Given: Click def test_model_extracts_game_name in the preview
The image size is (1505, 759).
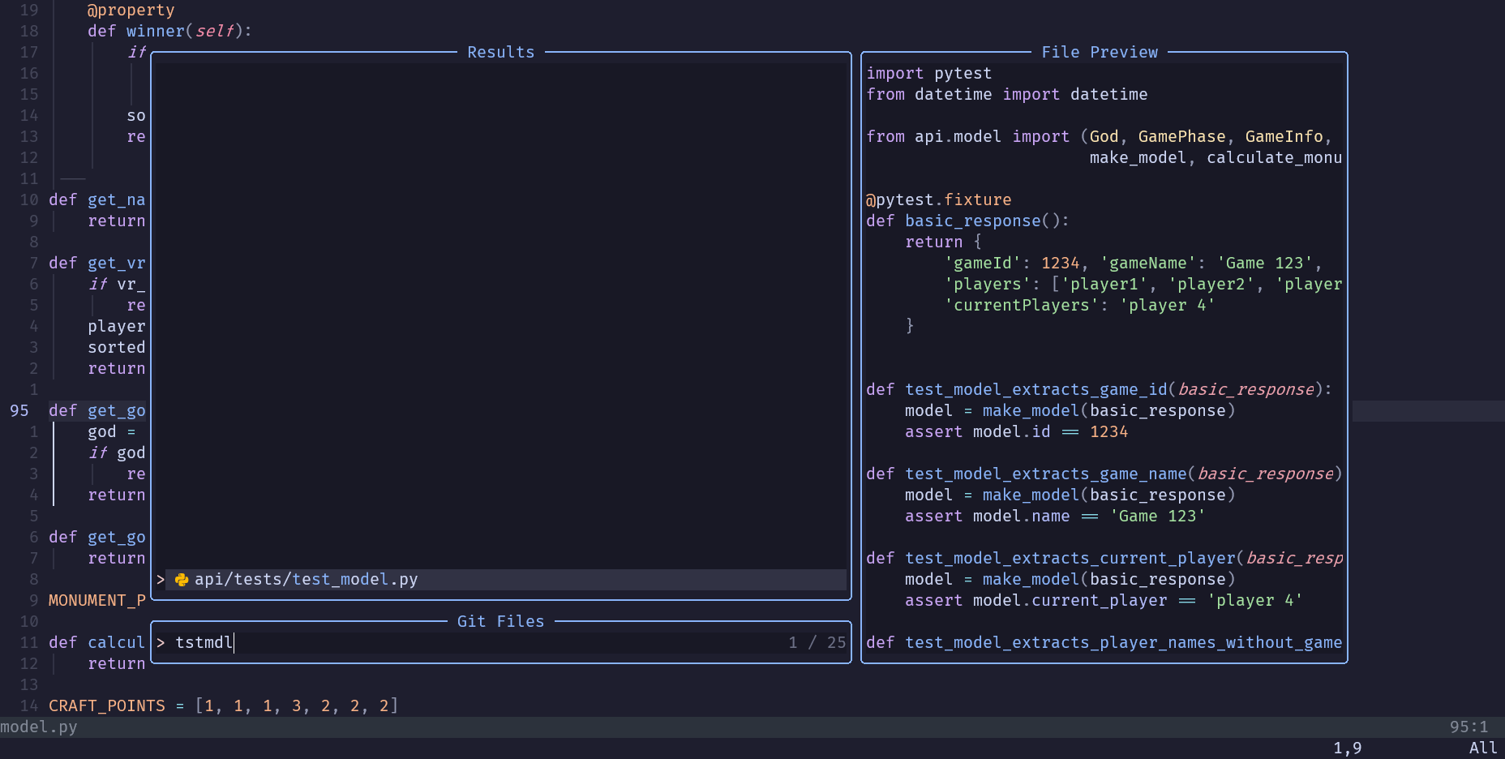Looking at the screenshot, I should [1104, 474].
